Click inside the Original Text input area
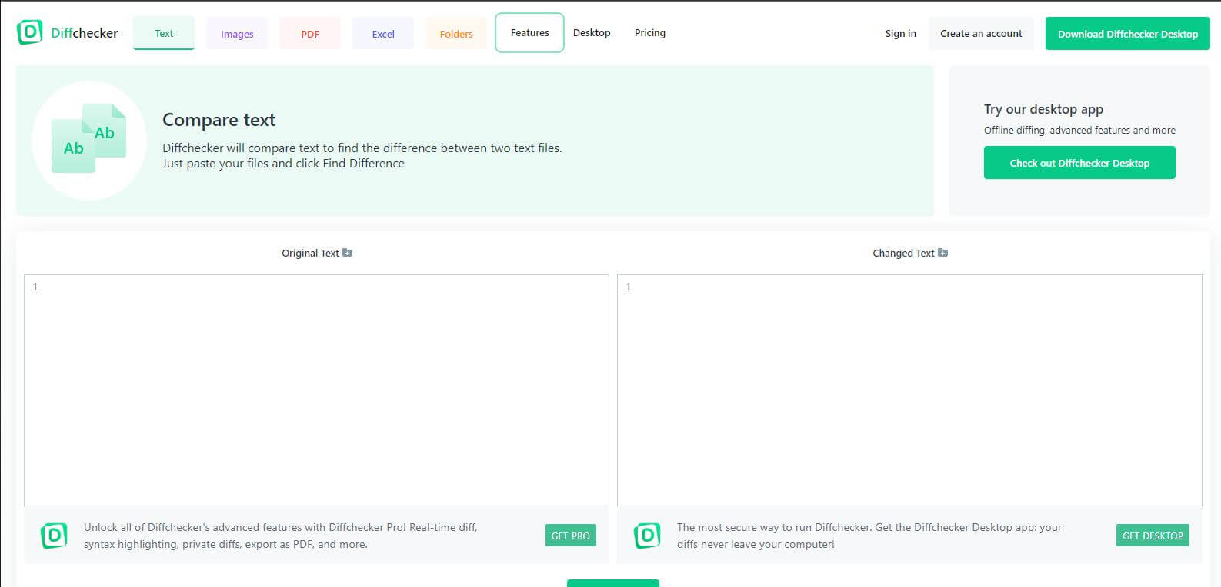Viewport: 1221px width, 587px height. [x=316, y=390]
